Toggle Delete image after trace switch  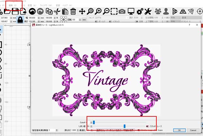coord(139,130)
